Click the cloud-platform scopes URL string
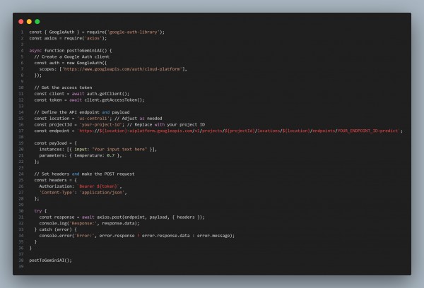Screen dimensions: 424x288 122,69
